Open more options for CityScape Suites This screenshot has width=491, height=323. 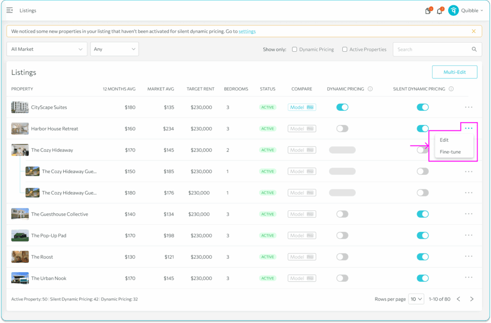[x=468, y=107]
